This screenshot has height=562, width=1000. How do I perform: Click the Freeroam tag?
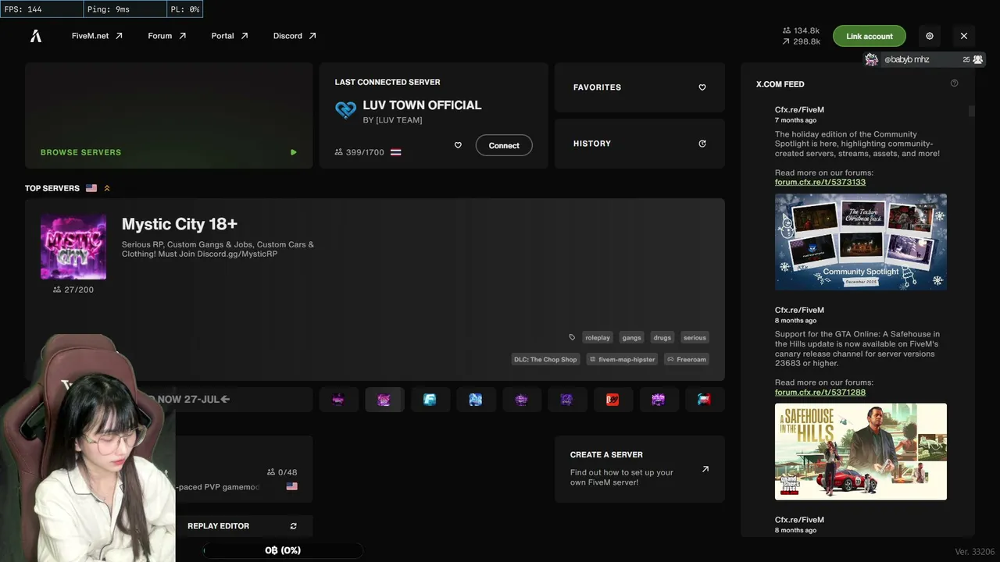(x=687, y=359)
